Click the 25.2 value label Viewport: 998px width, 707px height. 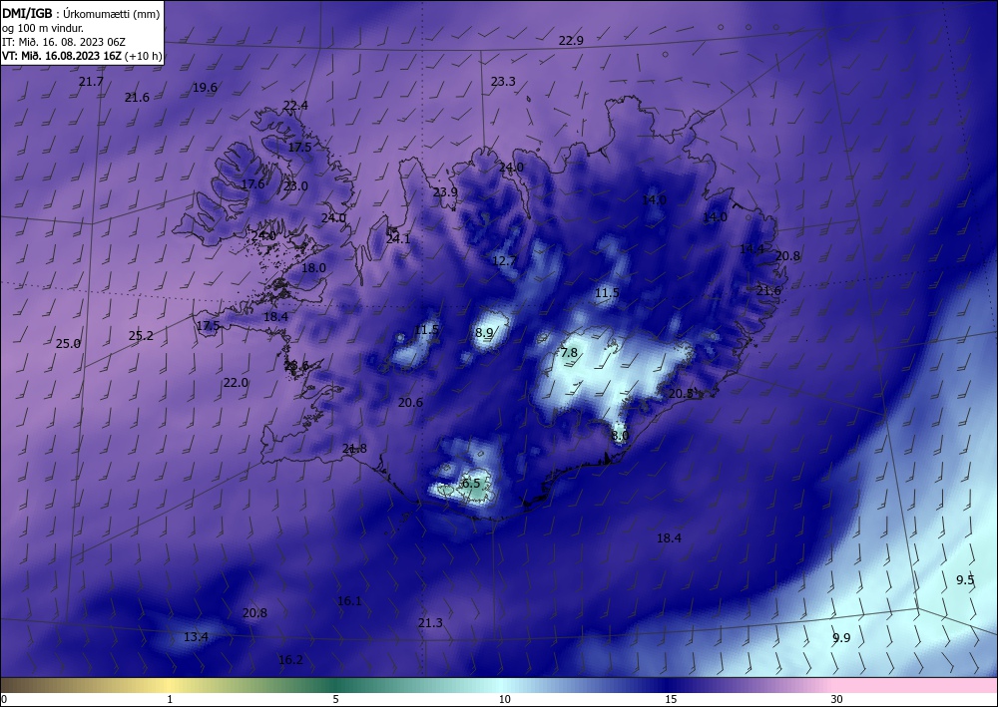point(141,336)
